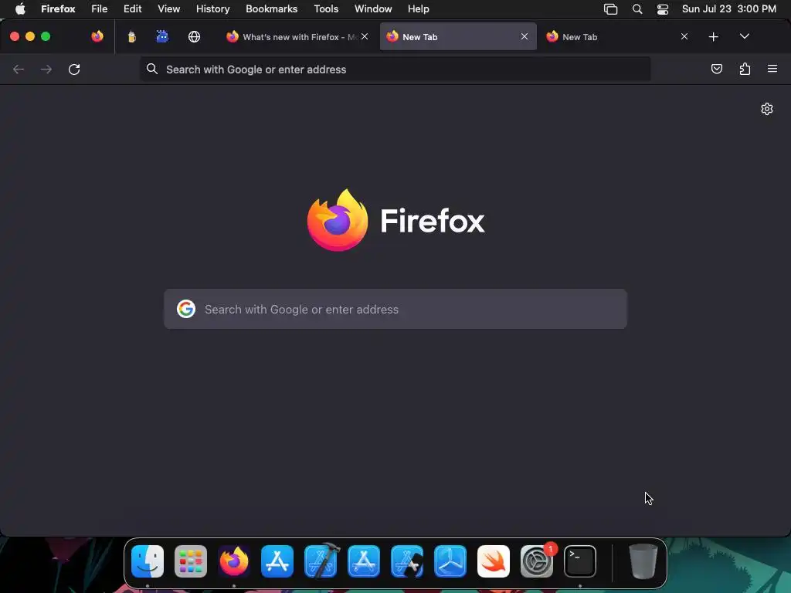Open the Tools menu

327,9
